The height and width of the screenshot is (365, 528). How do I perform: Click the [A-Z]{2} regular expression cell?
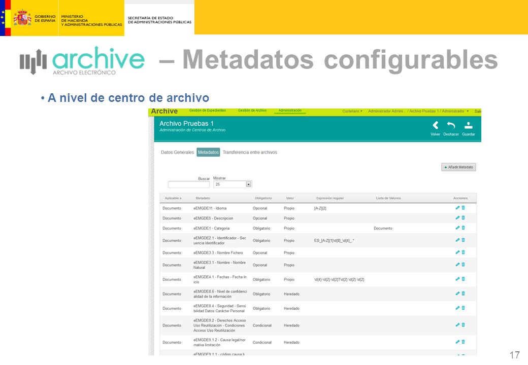pos(320,208)
